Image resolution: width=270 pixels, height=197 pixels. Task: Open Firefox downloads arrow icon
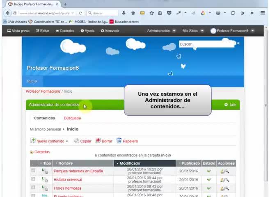[124, 13]
